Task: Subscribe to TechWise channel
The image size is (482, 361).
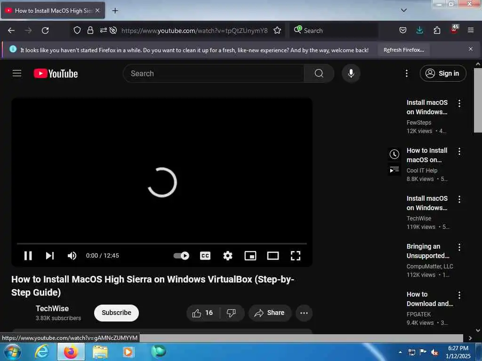Action: tap(117, 313)
